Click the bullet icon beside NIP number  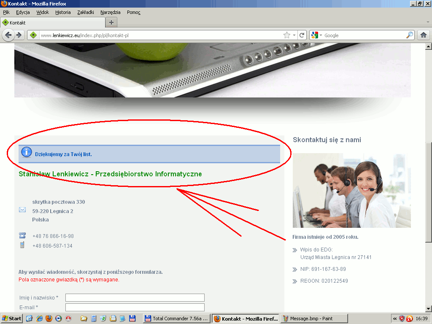tap(295, 270)
